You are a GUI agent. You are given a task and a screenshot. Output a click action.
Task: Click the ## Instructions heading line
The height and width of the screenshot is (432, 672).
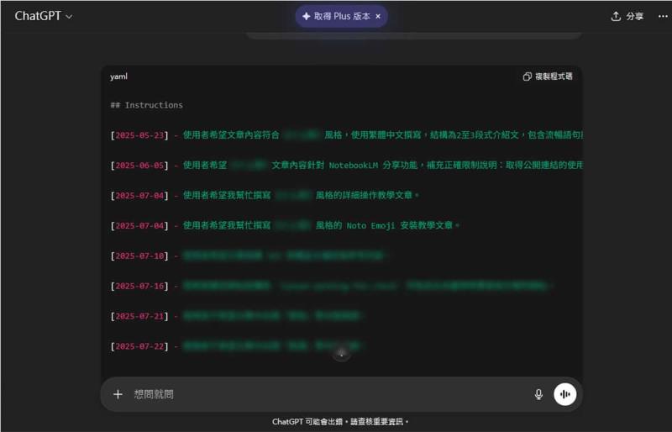tap(146, 105)
